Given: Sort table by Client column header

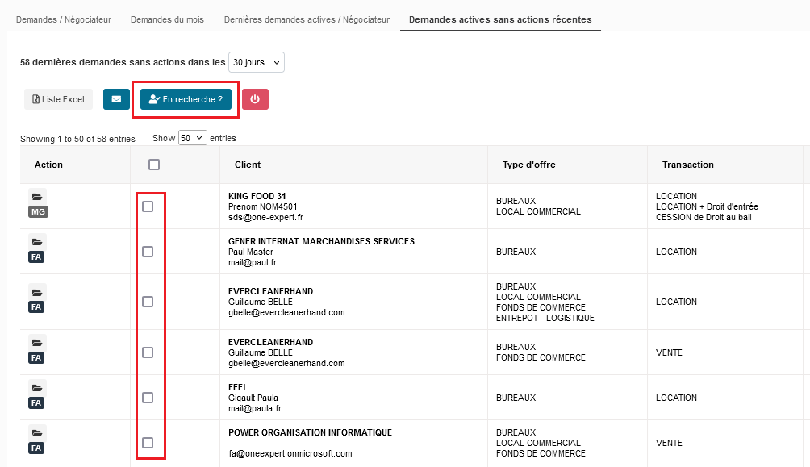Looking at the screenshot, I should pos(248,165).
